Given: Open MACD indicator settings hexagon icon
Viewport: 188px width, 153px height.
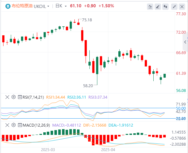Looking at the screenshot, I should 14,125.
